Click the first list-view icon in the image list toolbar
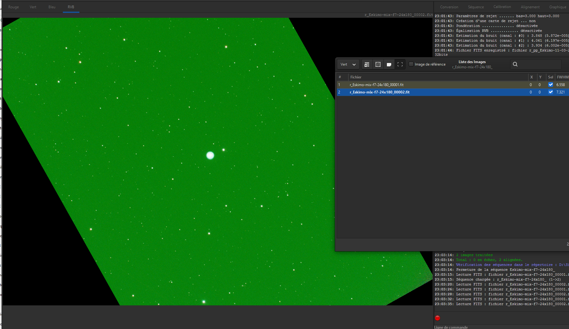The height and width of the screenshot is (329, 569). click(x=367, y=64)
